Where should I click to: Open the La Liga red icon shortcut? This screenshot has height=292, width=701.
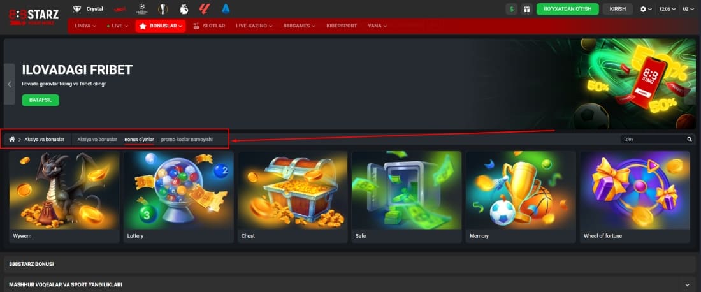pos(205,9)
